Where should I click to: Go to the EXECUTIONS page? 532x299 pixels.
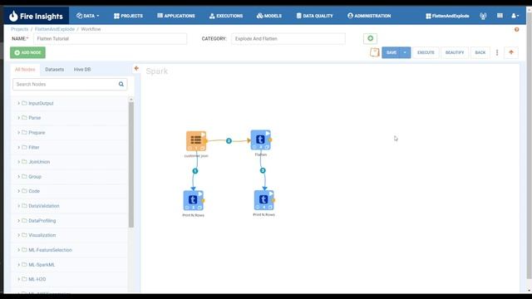(x=226, y=16)
